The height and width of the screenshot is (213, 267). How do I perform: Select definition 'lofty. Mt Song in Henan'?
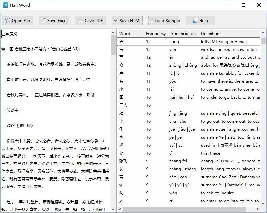(x=230, y=41)
